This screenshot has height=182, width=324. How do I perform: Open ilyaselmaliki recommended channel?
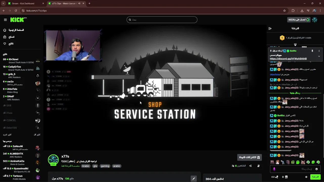(x=22, y=170)
